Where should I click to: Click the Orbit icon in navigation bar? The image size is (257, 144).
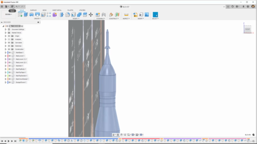(113, 135)
